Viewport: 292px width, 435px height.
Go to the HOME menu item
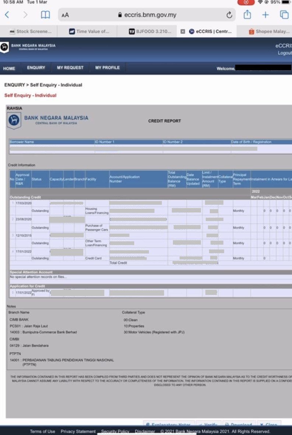click(x=9, y=68)
